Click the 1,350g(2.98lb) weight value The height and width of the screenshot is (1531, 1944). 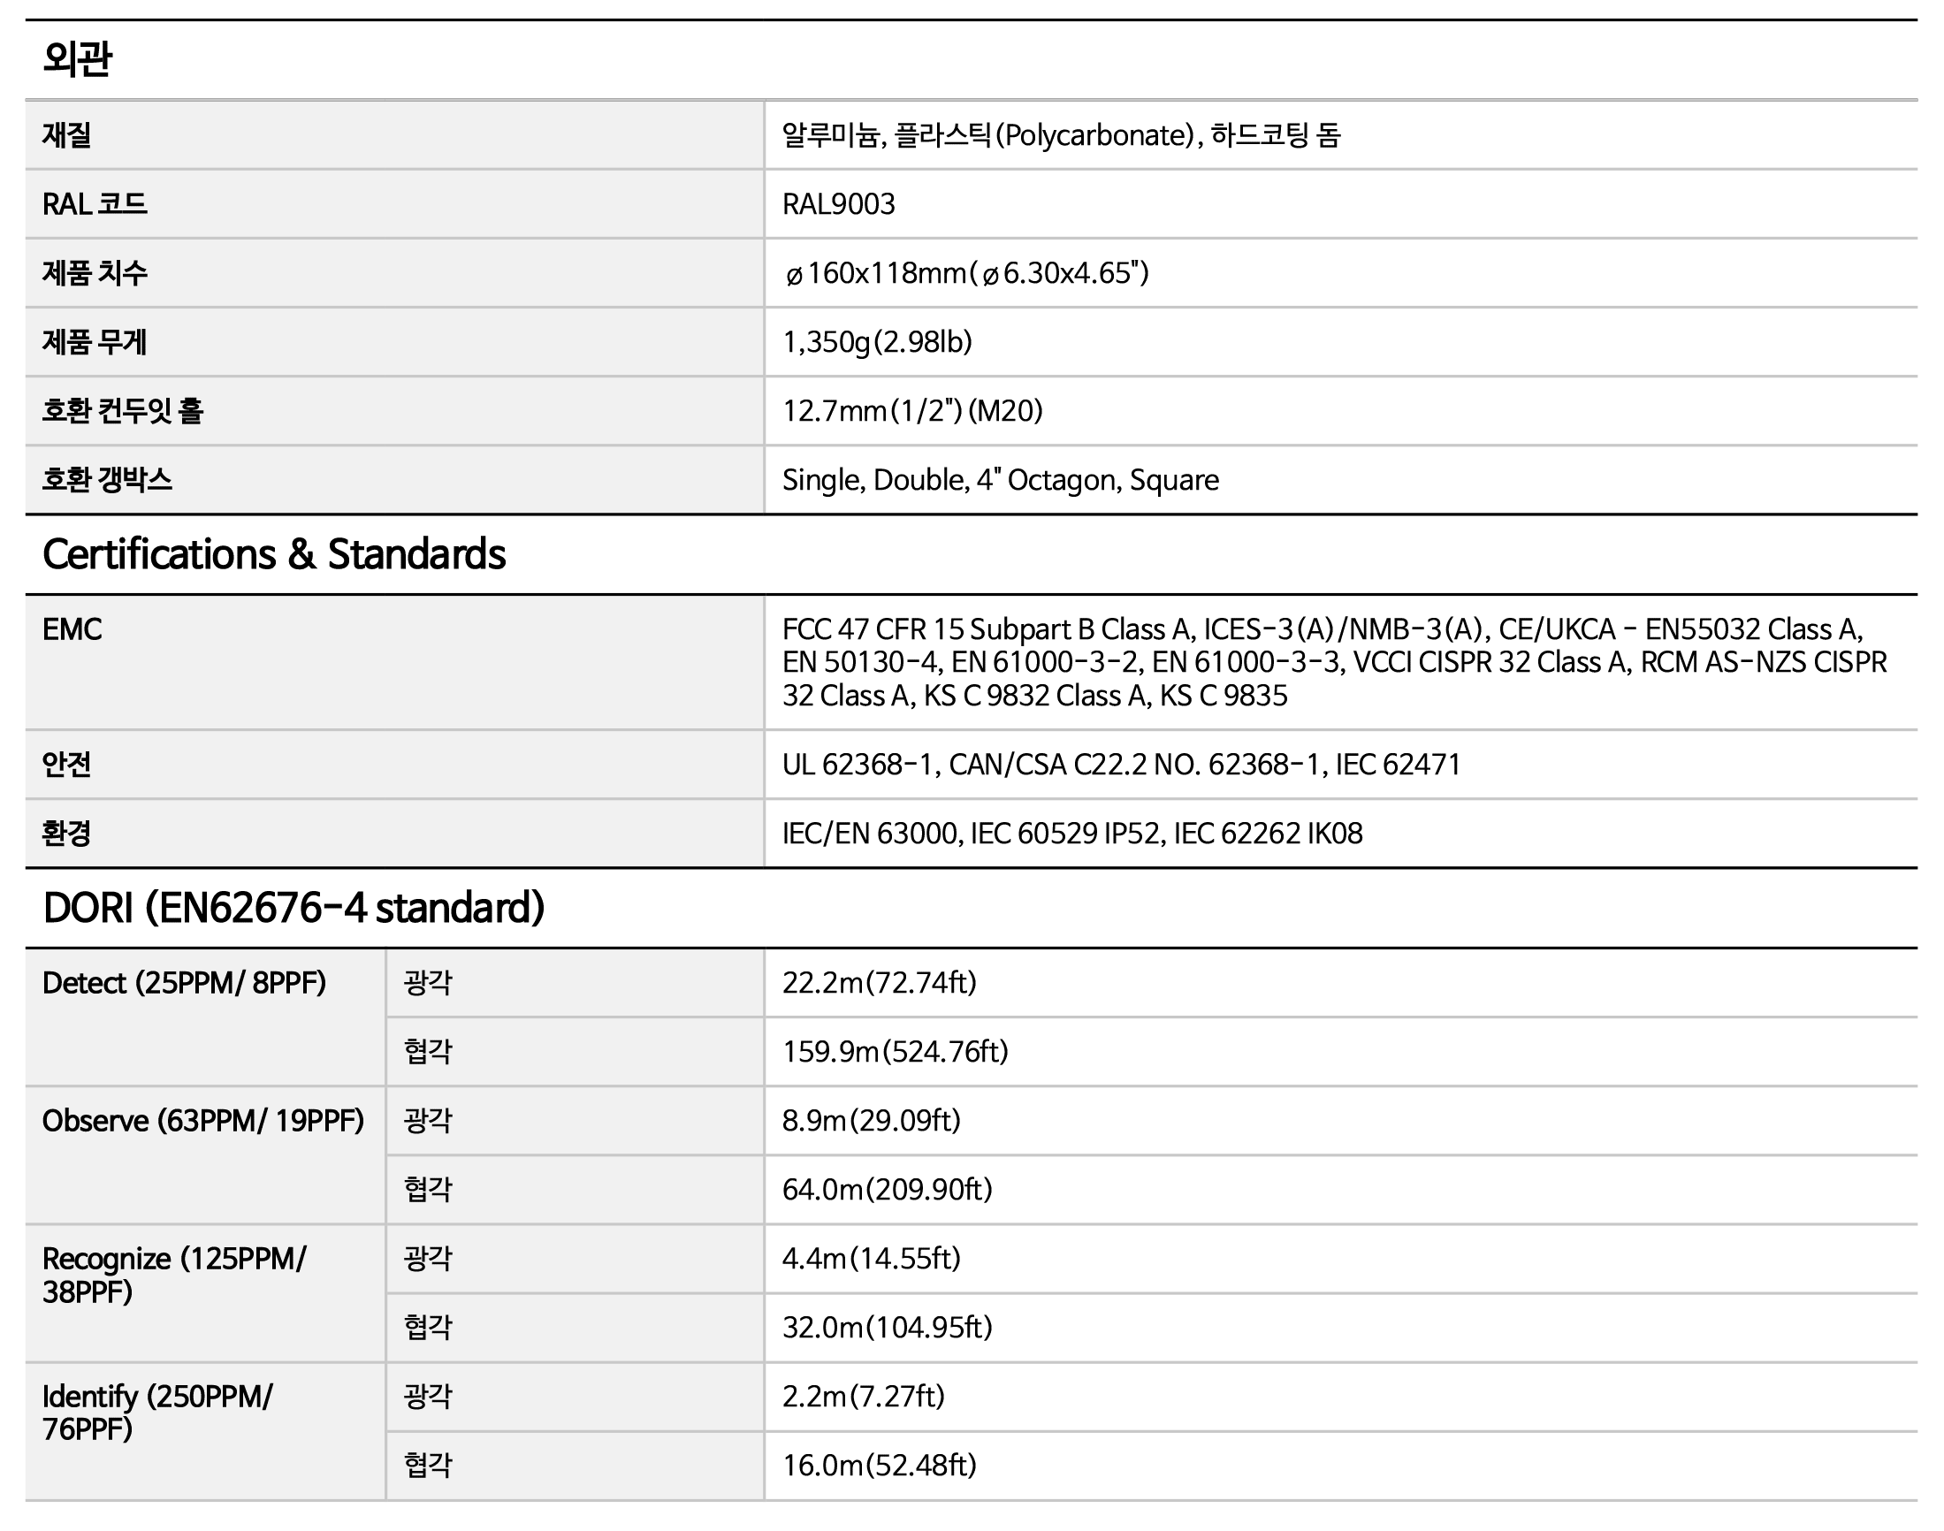pyautogui.click(x=877, y=341)
